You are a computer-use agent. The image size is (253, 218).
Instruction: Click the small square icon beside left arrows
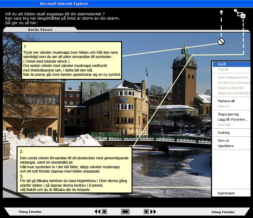click(x=104, y=212)
